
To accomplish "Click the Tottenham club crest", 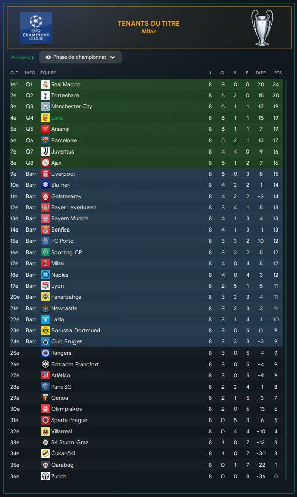I will click(x=45, y=95).
